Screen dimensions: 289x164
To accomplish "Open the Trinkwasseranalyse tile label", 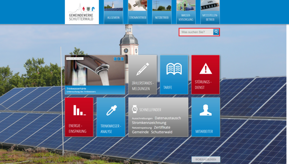I will (x=111, y=129).
